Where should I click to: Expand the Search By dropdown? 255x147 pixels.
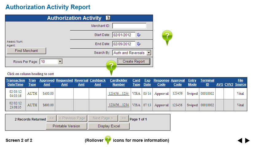(x=149, y=53)
